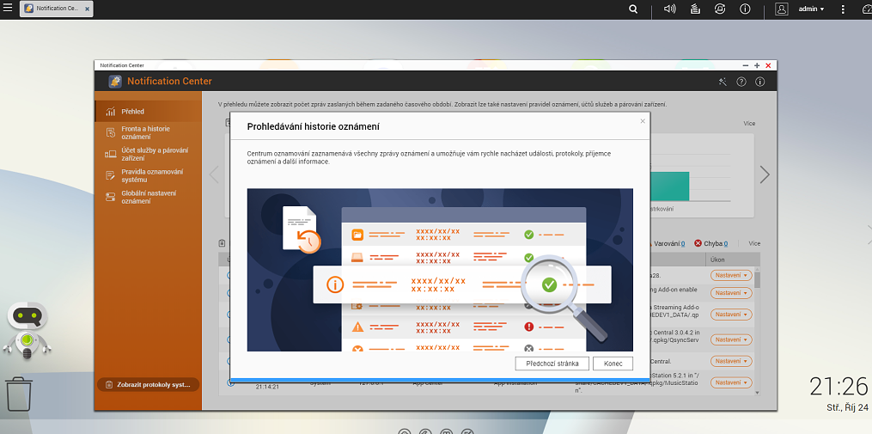Viewport: 872px width, 434px height.
Task: Open Nastavení dropdown for the a28. row
Action: click(731, 275)
